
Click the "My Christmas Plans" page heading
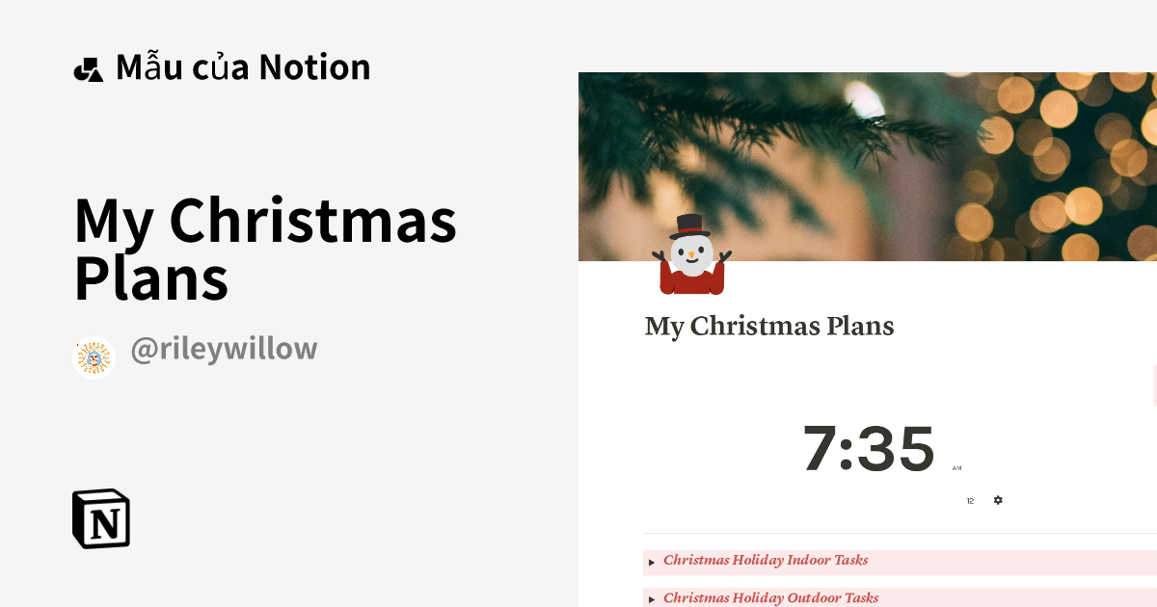[x=768, y=326]
